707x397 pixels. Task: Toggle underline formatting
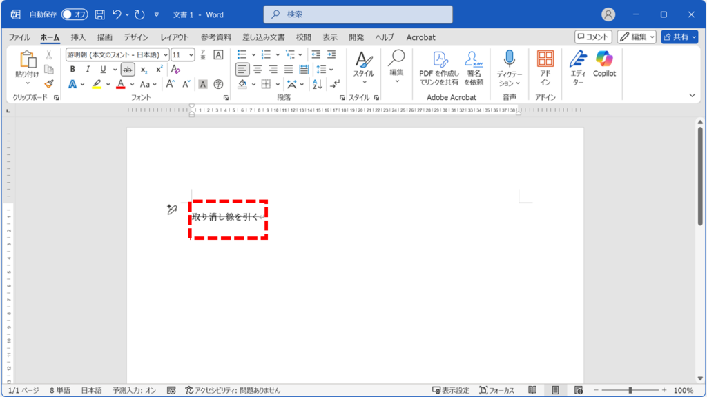coord(103,70)
